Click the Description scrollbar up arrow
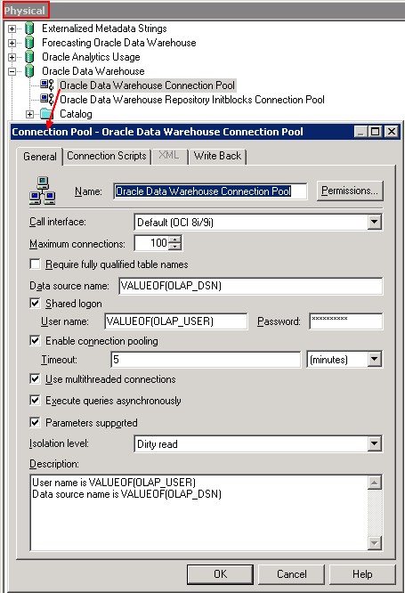This screenshot has width=405, height=593. tap(375, 483)
